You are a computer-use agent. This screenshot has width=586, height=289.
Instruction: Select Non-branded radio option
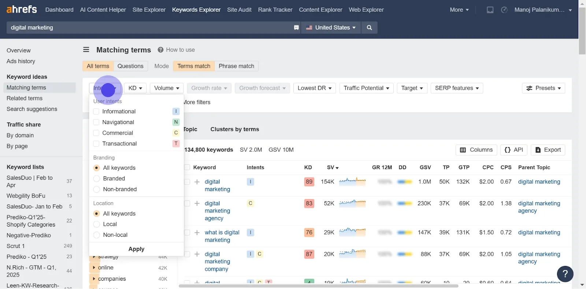97,189
